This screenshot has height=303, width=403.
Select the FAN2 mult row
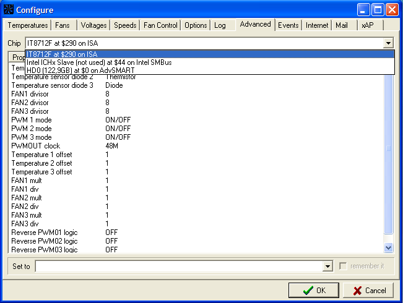197,198
